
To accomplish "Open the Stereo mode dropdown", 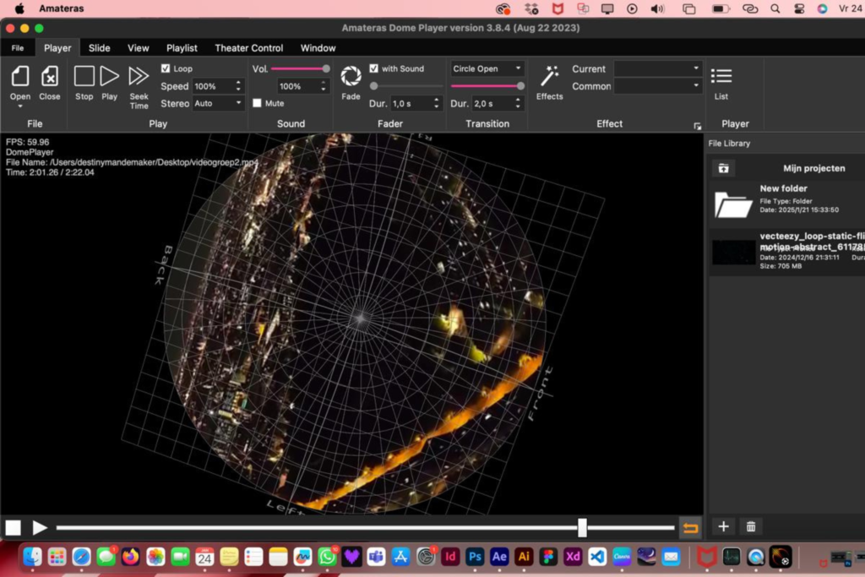I will [x=218, y=103].
